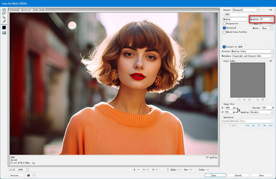
Task: Click the black eyedropper color swatch
Action: [x=4, y=27]
